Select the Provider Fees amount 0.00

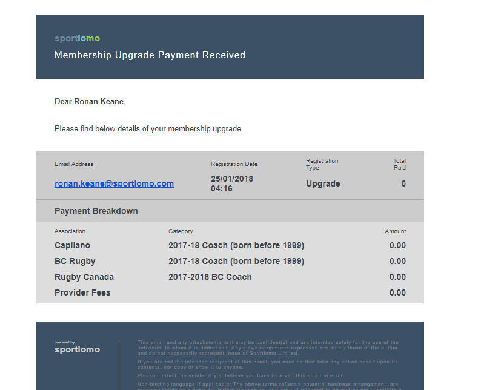[x=397, y=292]
